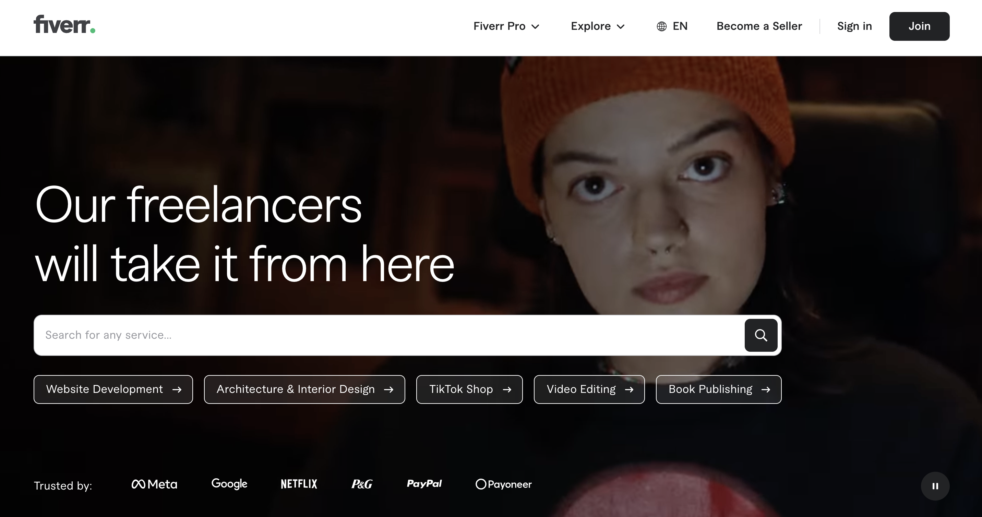Open the TikTok Shop category

tap(469, 389)
